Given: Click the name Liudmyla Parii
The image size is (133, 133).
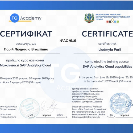Looking at the screenshot, I should (x=110, y=49).
